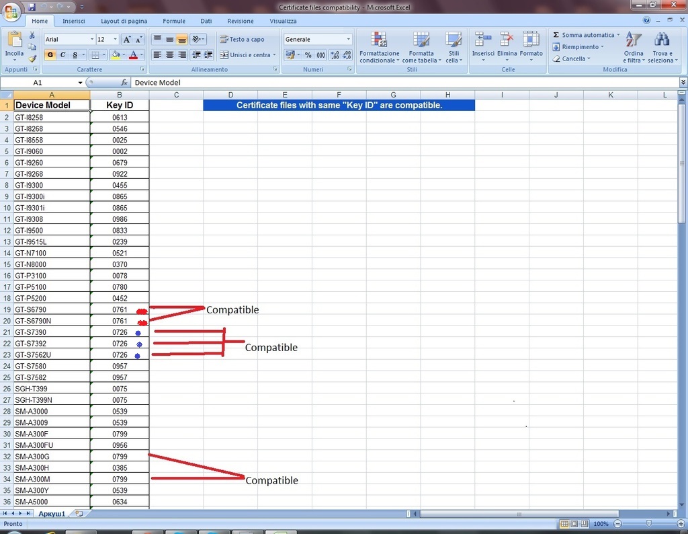This screenshot has height=534, width=688.
Task: Open the Revisione tab
Action: (240, 21)
